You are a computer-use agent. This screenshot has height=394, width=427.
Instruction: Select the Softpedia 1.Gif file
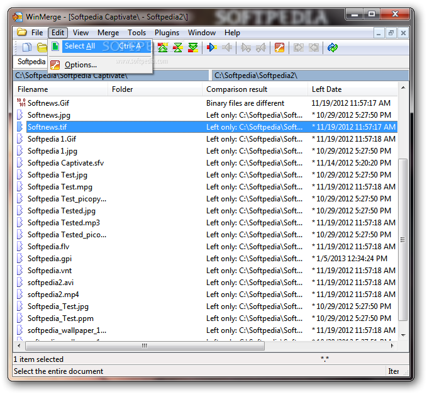[52, 139]
